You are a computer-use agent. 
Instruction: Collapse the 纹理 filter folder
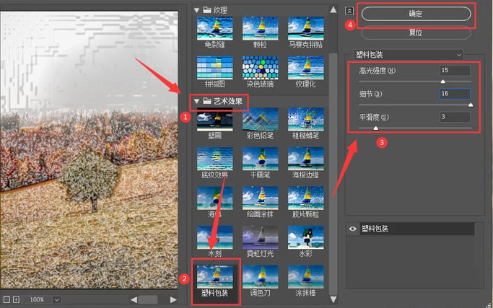pyautogui.click(x=196, y=9)
